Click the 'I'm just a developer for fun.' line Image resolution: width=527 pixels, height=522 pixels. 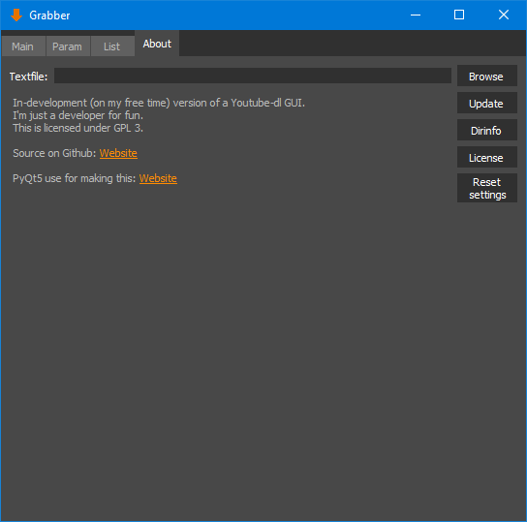pyautogui.click(x=77, y=115)
